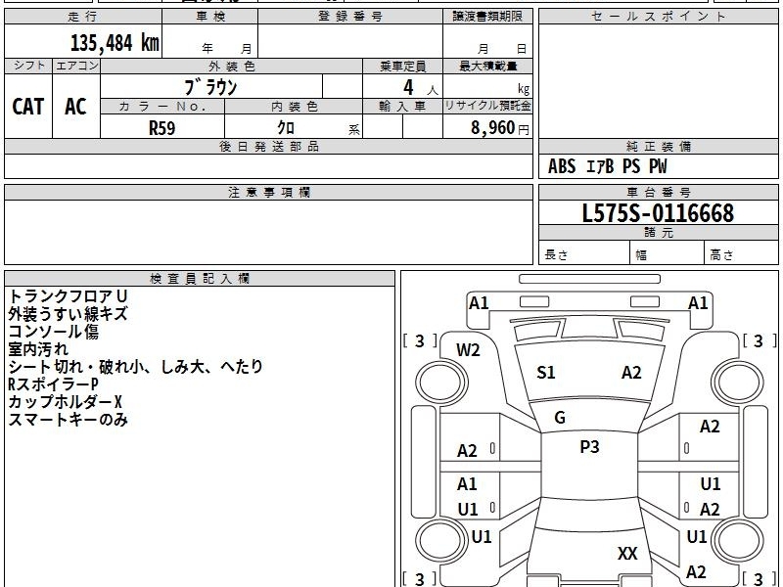Image resolution: width=783 pixels, height=587 pixels.
Task: Select the color code R59
Action: pyautogui.click(x=162, y=128)
